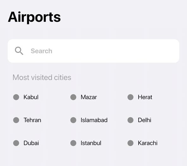Click the gray dot beside Islamabad
Image resolution: width=187 pixels, height=166 pixels.
(73, 120)
